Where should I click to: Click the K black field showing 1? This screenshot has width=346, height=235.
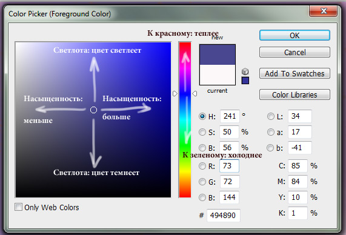tap(298, 213)
